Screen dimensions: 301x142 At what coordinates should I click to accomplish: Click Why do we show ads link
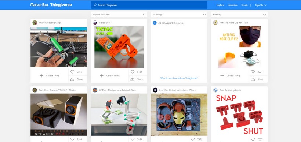[x=179, y=78]
